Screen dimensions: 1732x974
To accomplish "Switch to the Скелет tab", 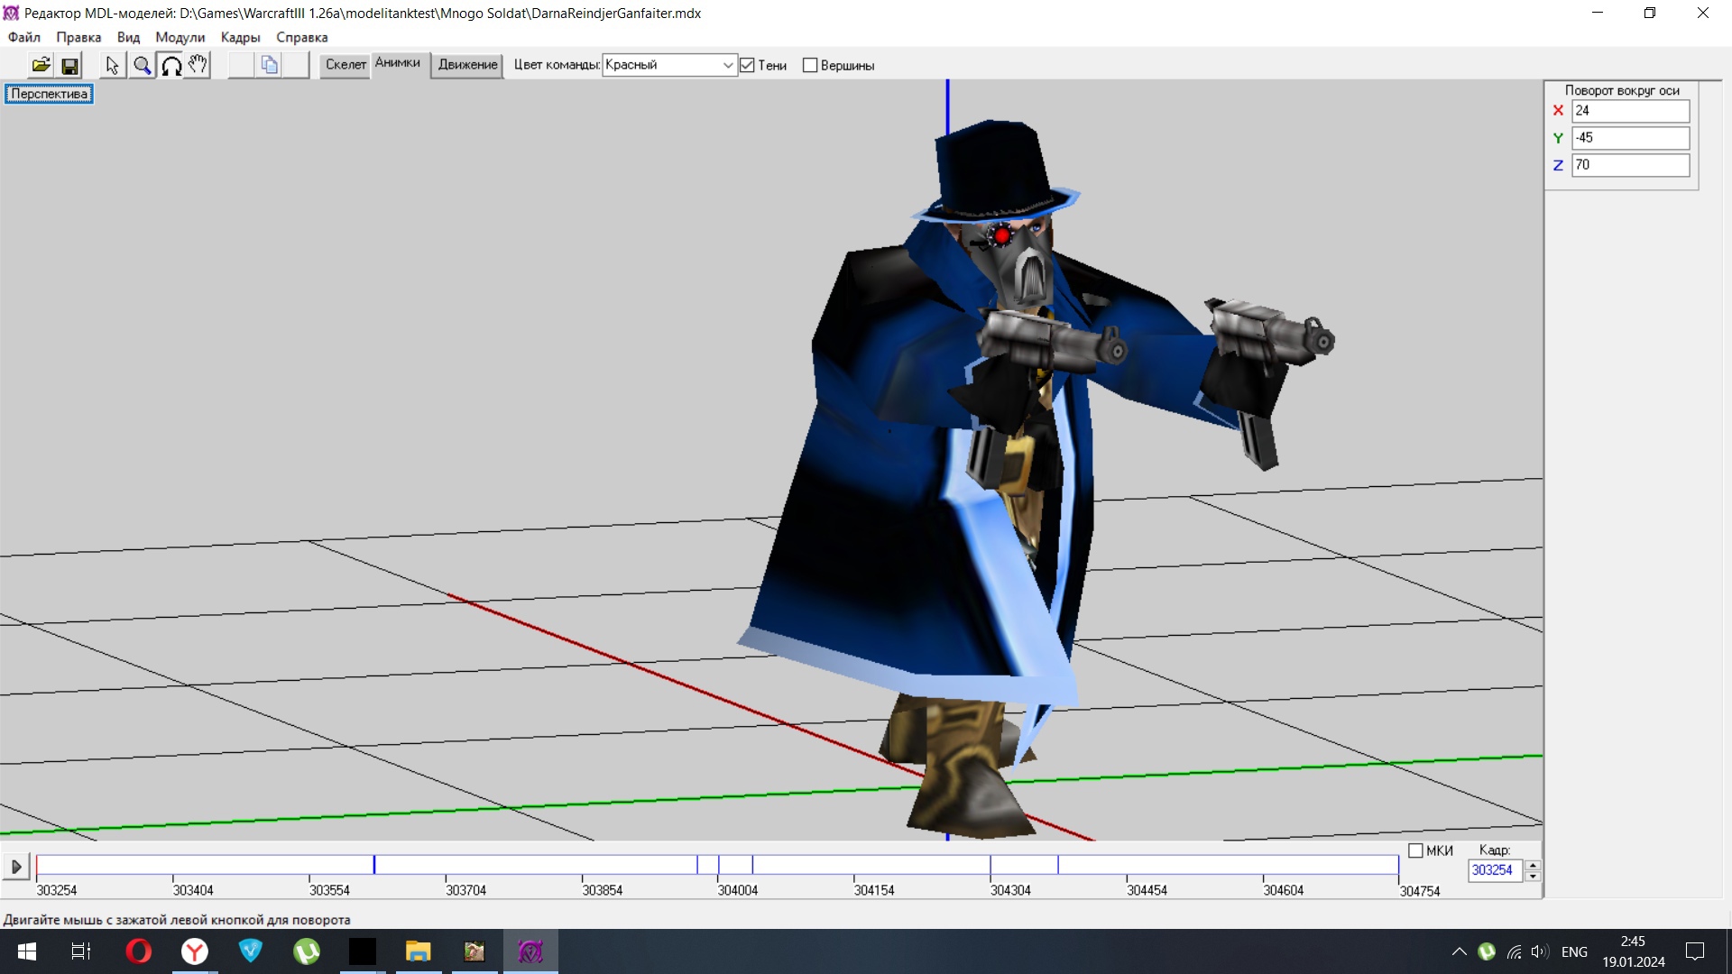I will coord(345,64).
